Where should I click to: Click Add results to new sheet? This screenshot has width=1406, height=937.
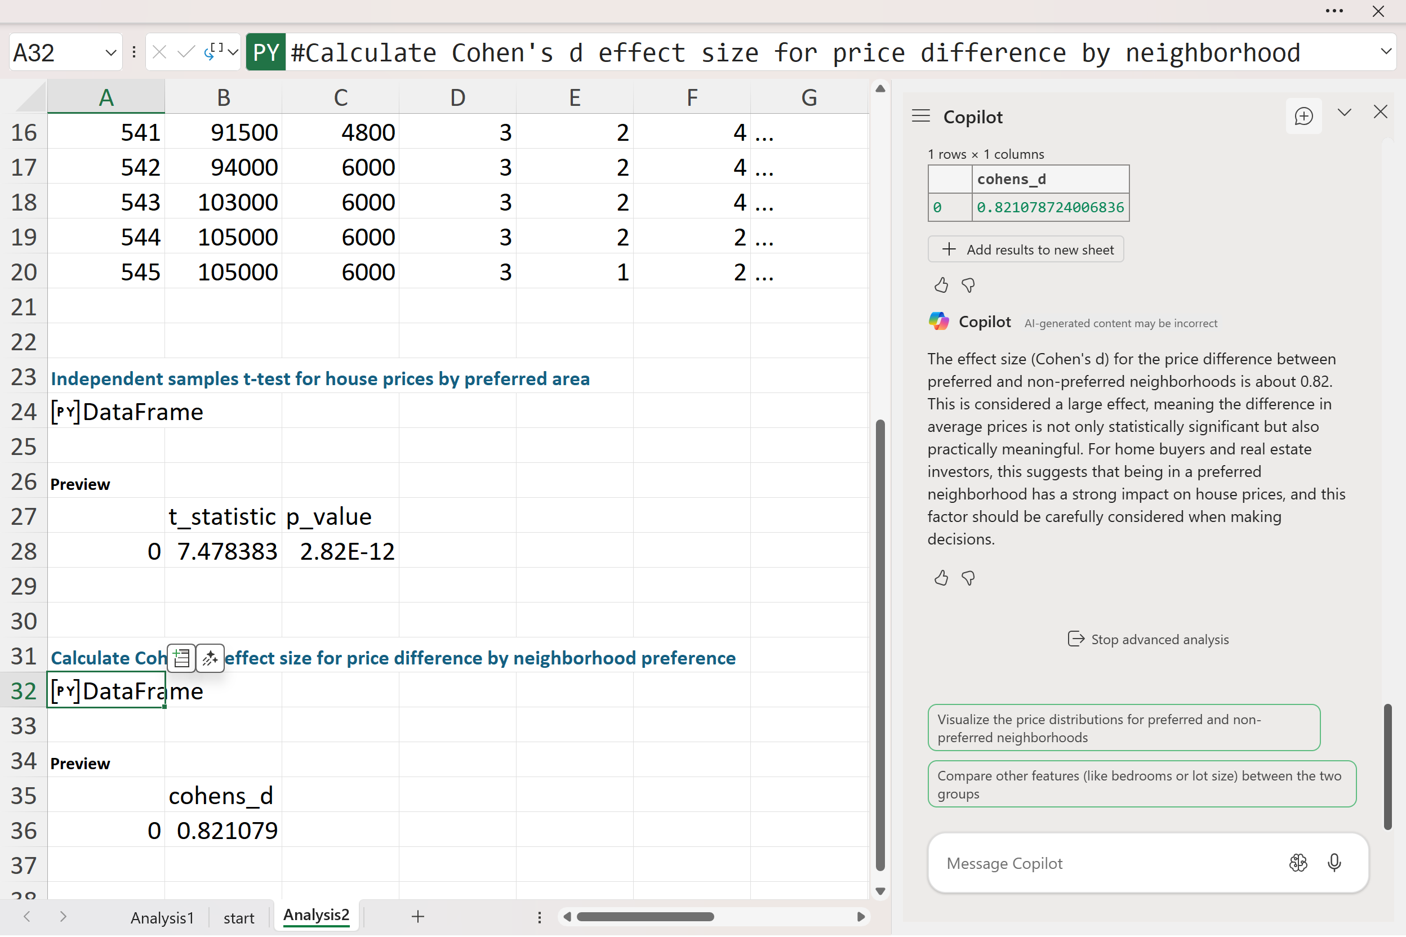pyautogui.click(x=1026, y=249)
